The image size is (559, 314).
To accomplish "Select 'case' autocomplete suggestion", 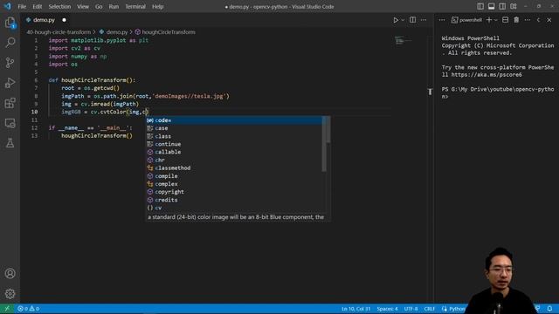I will 235,128.
